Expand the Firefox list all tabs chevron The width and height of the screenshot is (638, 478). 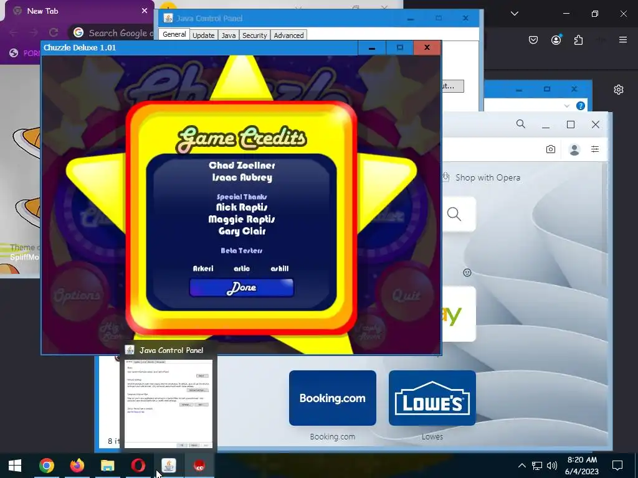(x=514, y=14)
